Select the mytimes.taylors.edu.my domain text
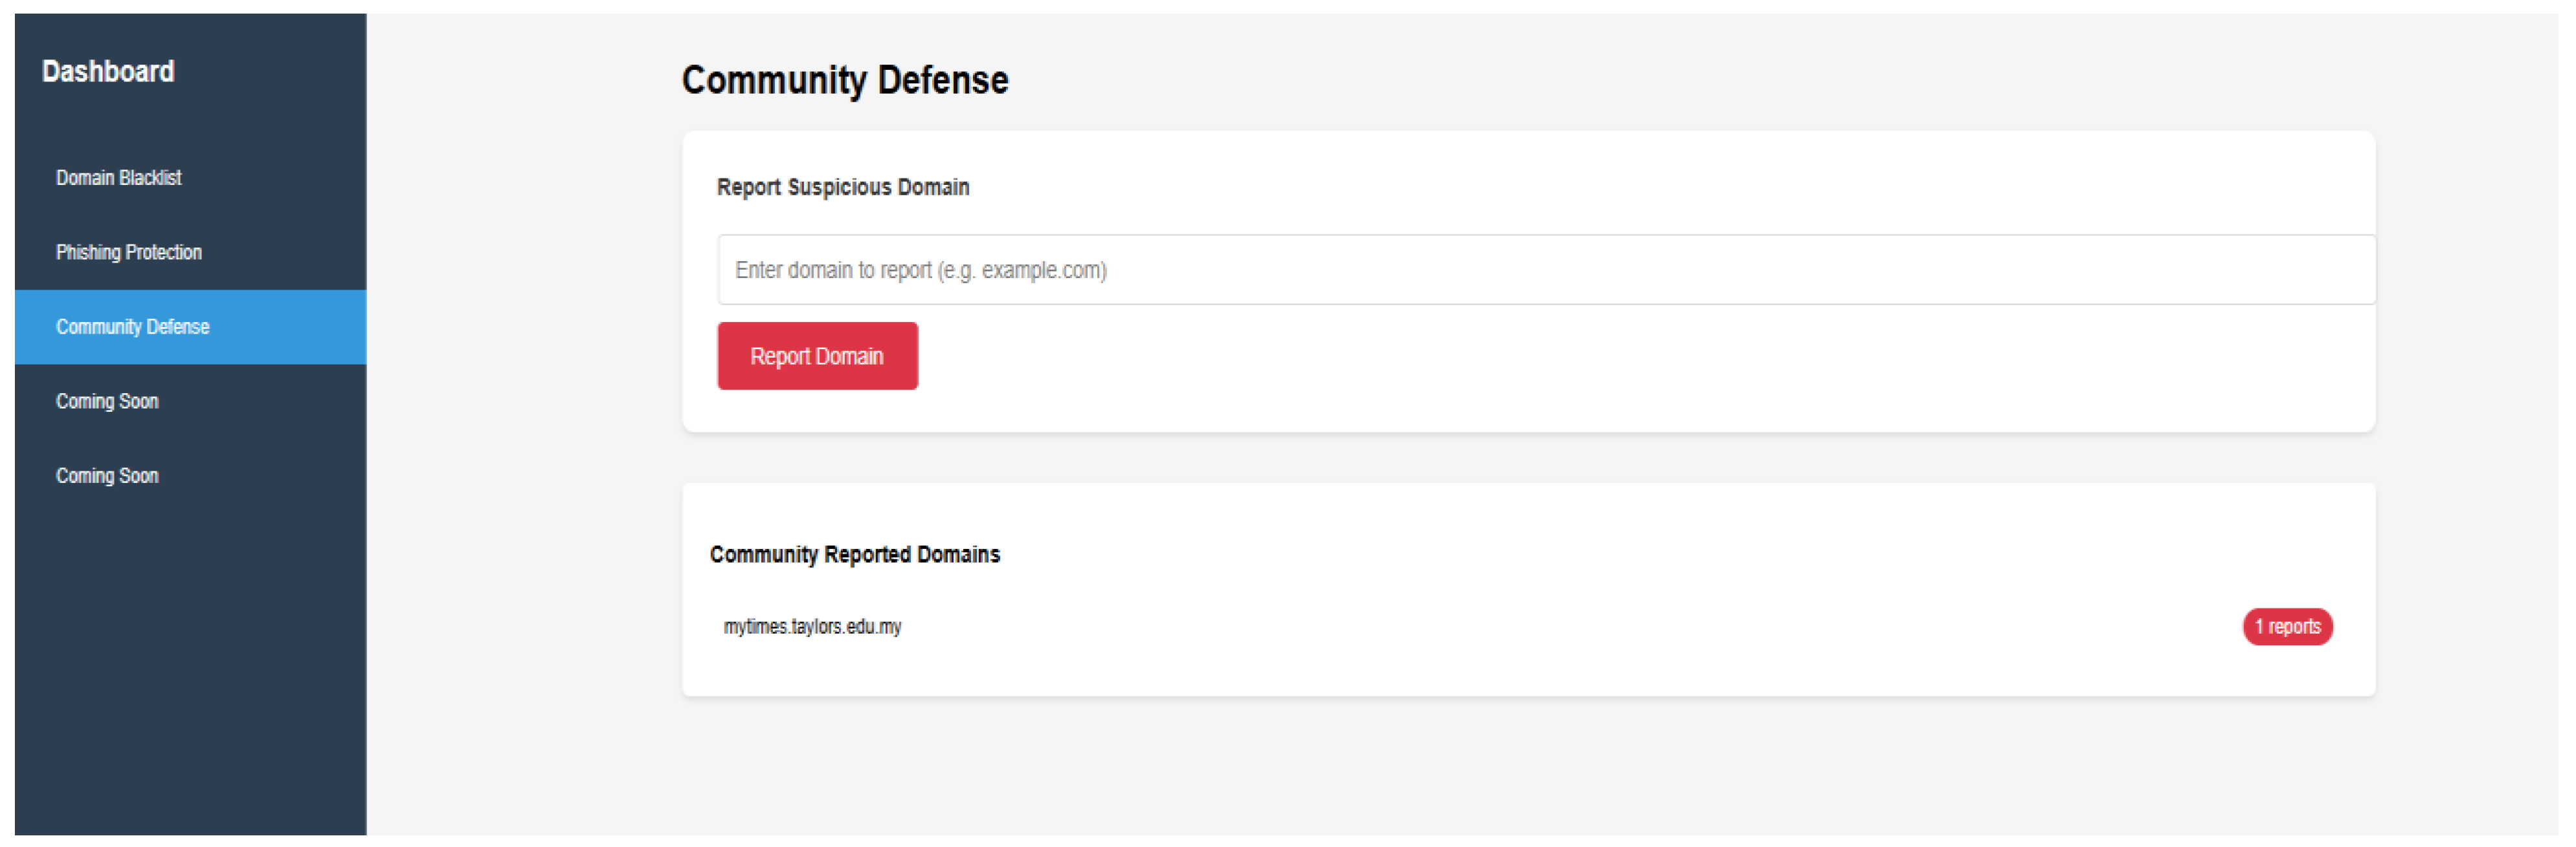Image resolution: width=2576 pixels, height=847 pixels. pyautogui.click(x=812, y=627)
